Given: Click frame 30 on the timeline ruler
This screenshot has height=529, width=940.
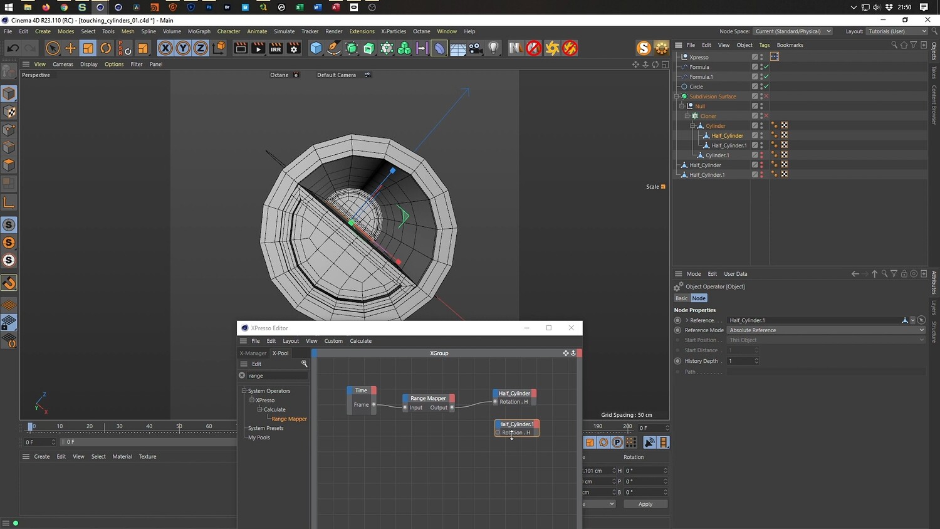Looking at the screenshot, I should pyautogui.click(x=119, y=427).
